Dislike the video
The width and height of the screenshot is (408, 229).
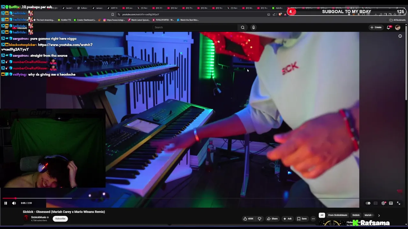(259, 219)
